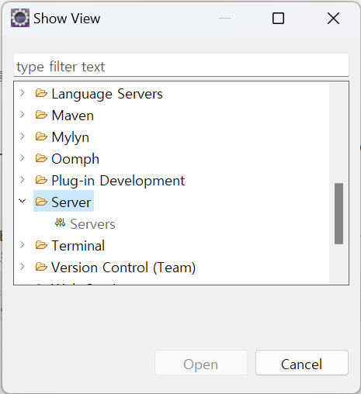Select the Mylyn tree item
The image size is (361, 394).
(70, 137)
